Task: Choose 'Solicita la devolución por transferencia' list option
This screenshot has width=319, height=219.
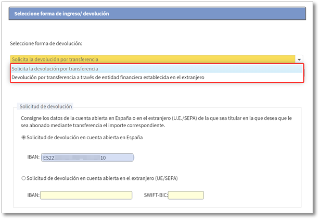Action: (x=55, y=69)
